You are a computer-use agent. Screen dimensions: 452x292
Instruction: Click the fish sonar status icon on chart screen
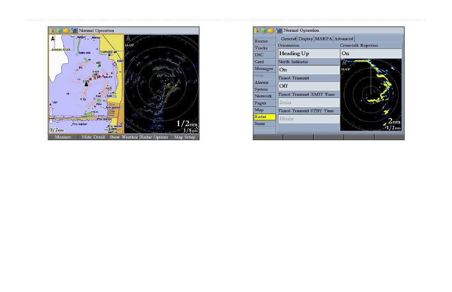66,30
